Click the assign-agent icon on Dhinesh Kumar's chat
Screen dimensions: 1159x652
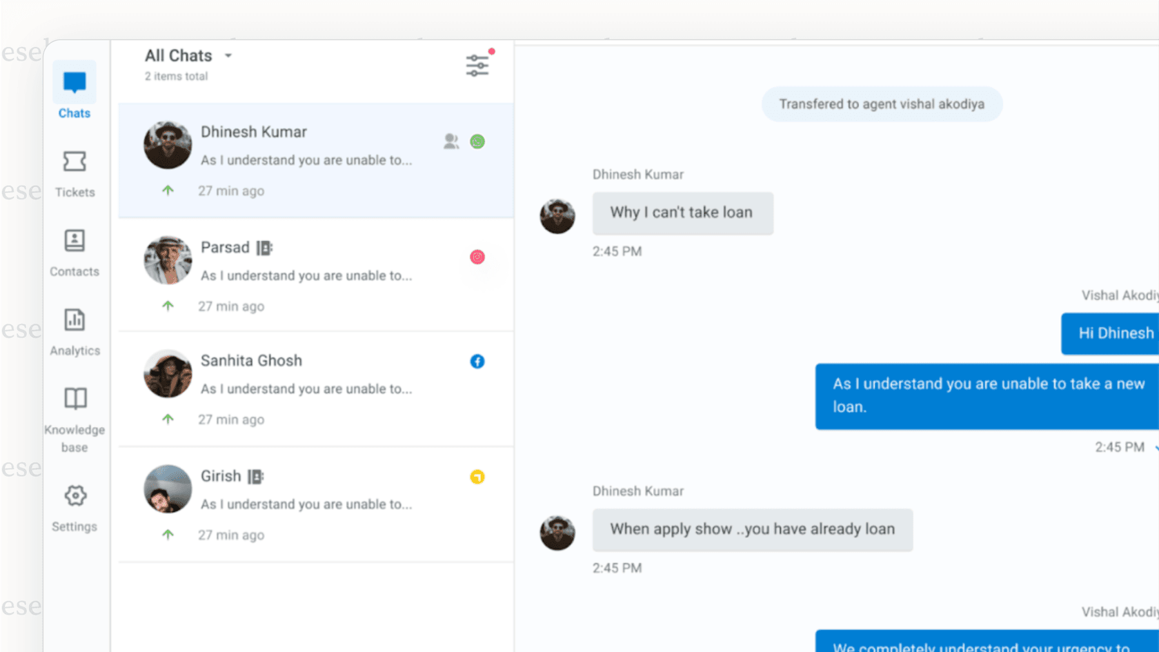click(452, 141)
